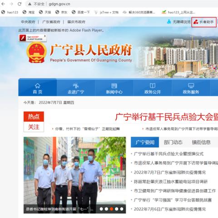Open the hao123_上网从这 bookmark
This screenshot has height=218, width=218.
click(x=178, y=12)
